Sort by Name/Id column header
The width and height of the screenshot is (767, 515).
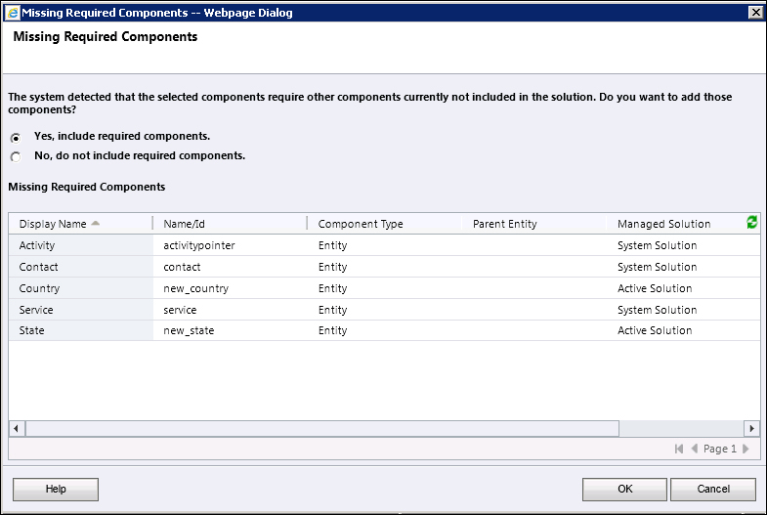[185, 224]
